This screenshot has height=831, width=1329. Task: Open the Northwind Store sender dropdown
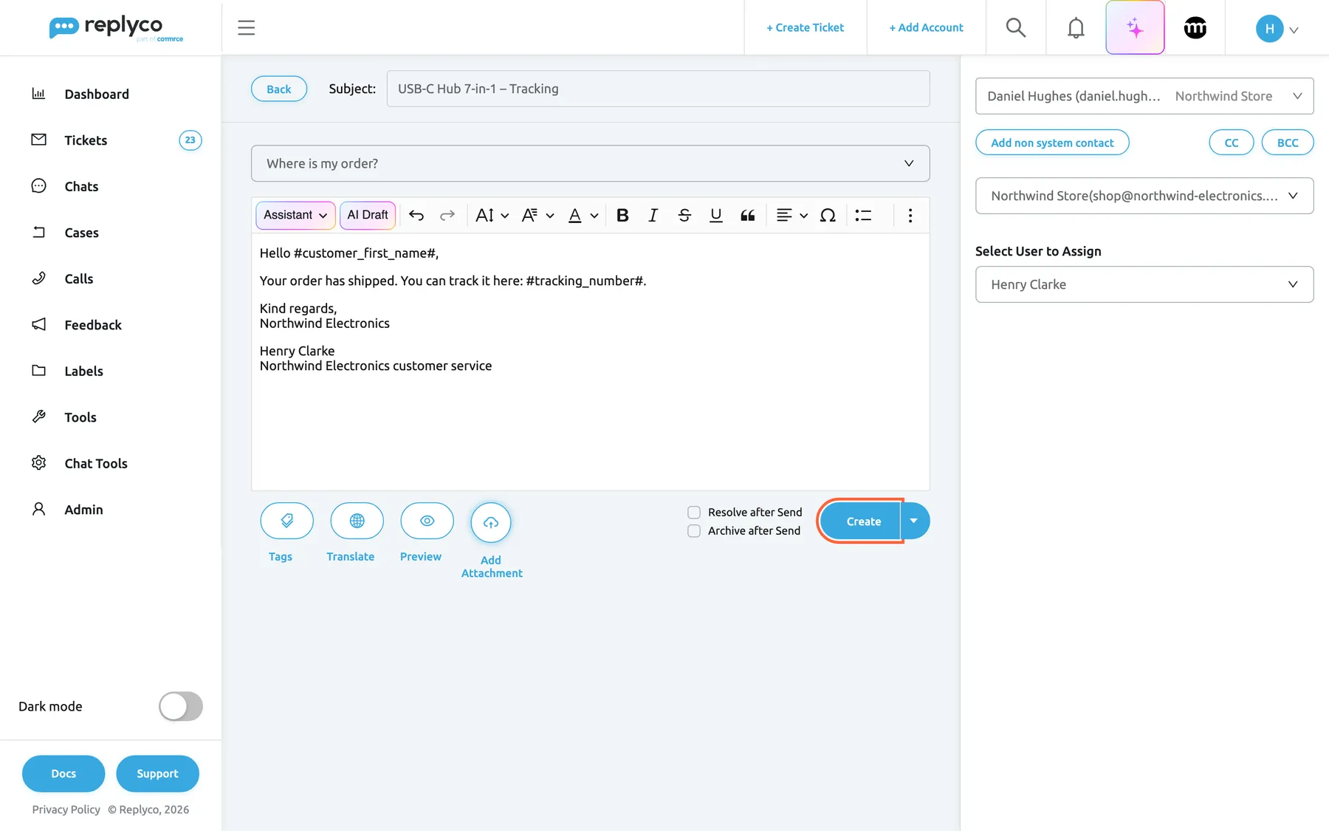pos(1144,196)
